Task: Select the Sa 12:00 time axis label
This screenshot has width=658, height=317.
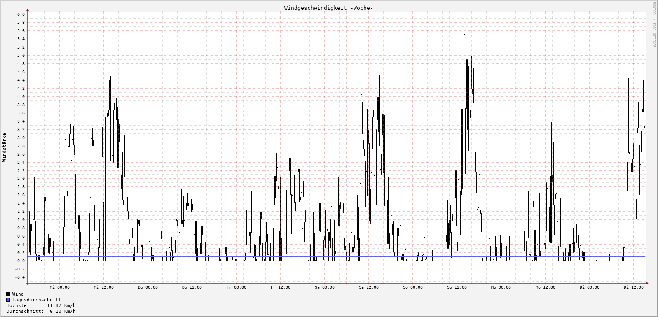Action: tap(369, 287)
